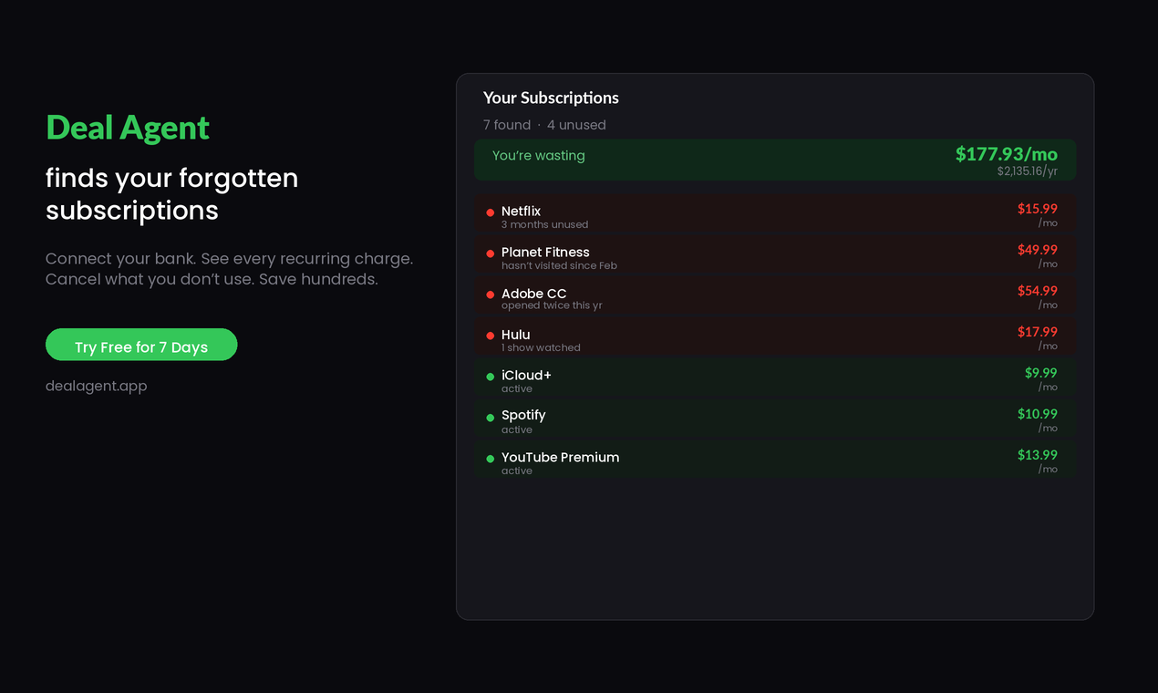Click the 7 found 4 unused summary text
Viewport: 1158px width, 693px height.
[544, 125]
